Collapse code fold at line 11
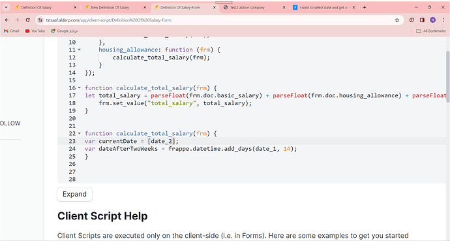The width and height of the screenshot is (450, 241). click(80, 50)
